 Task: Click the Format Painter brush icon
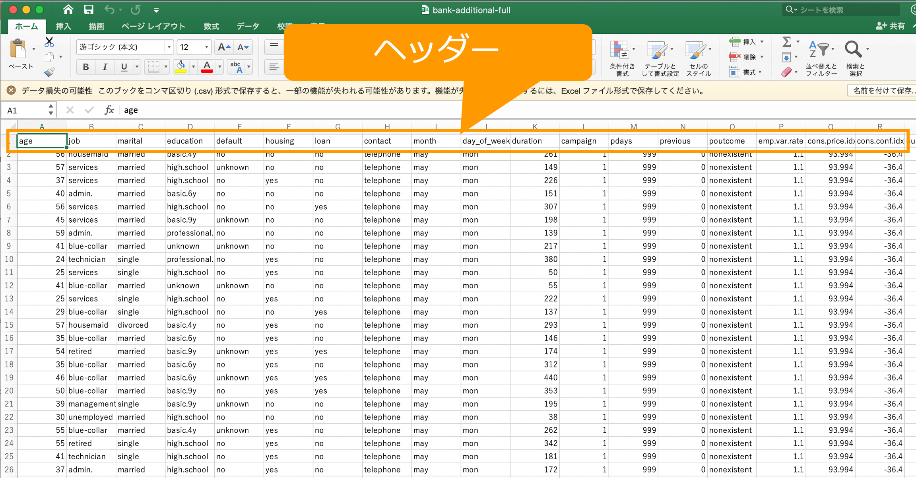49,72
